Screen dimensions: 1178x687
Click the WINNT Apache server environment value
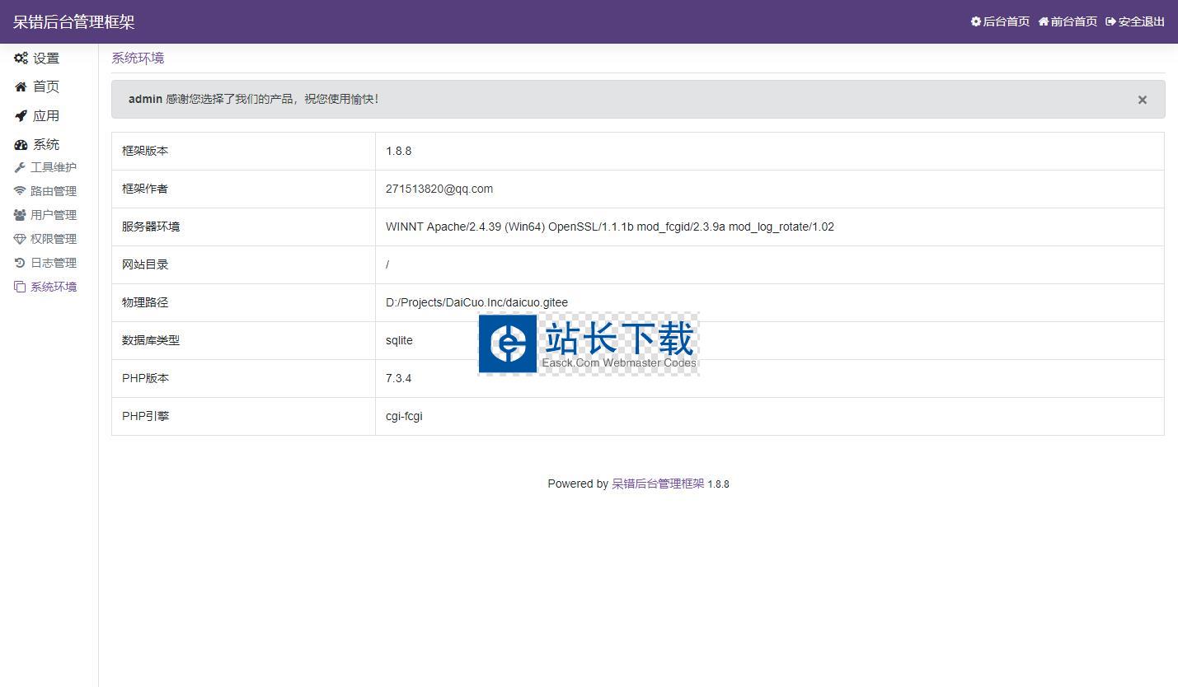click(x=610, y=227)
